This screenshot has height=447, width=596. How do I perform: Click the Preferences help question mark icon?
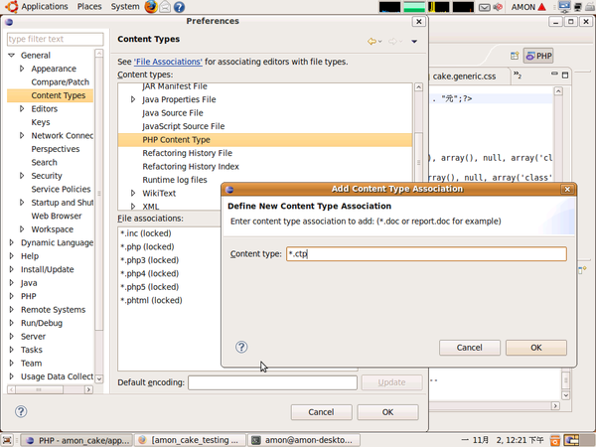21,411
